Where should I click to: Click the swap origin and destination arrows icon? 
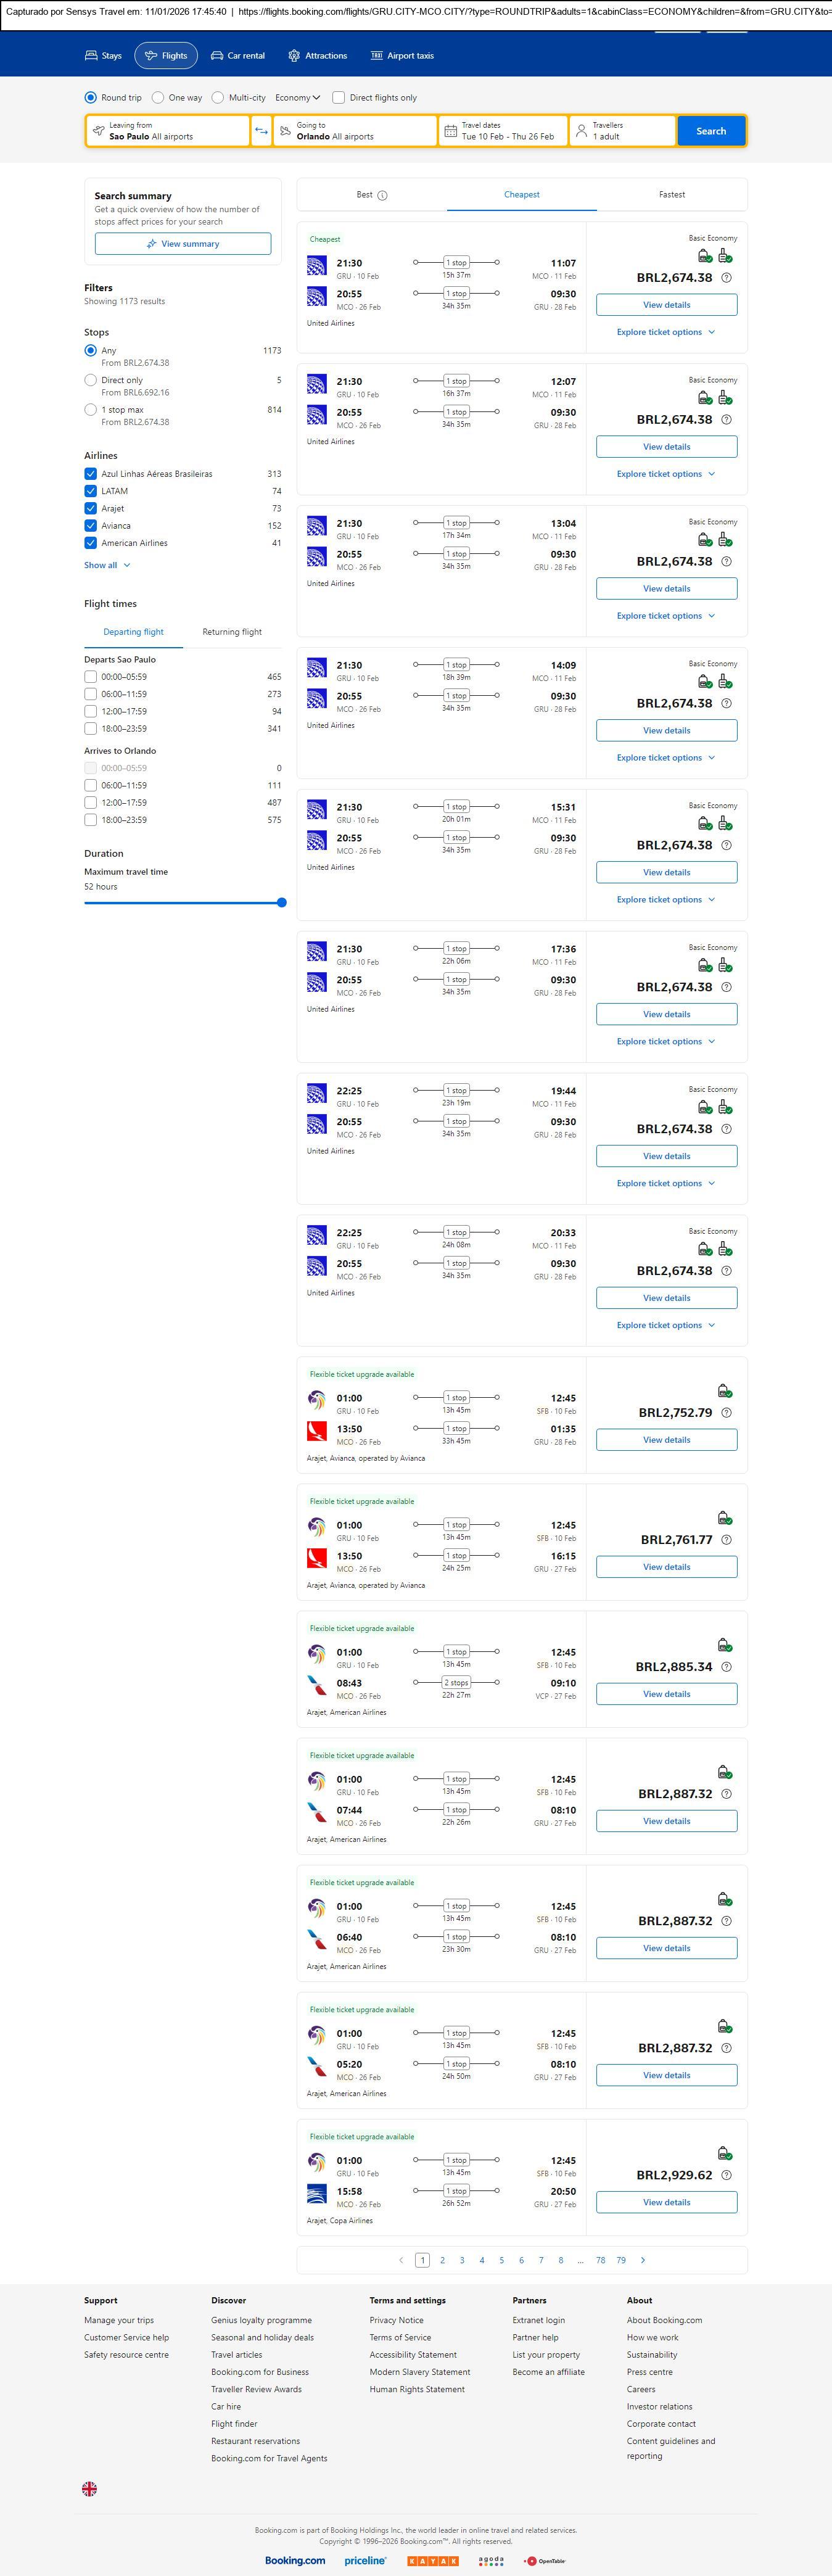click(x=261, y=131)
